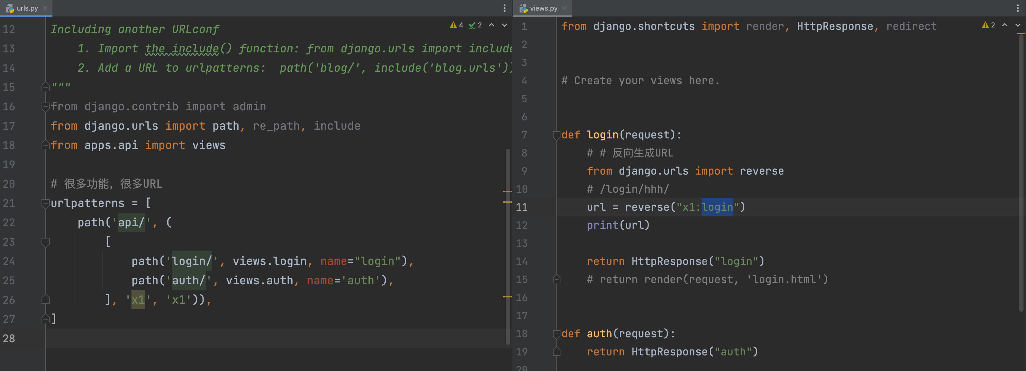Jump to next problem in views.py
Viewport: 1026px width, 371px height.
(x=1018, y=25)
